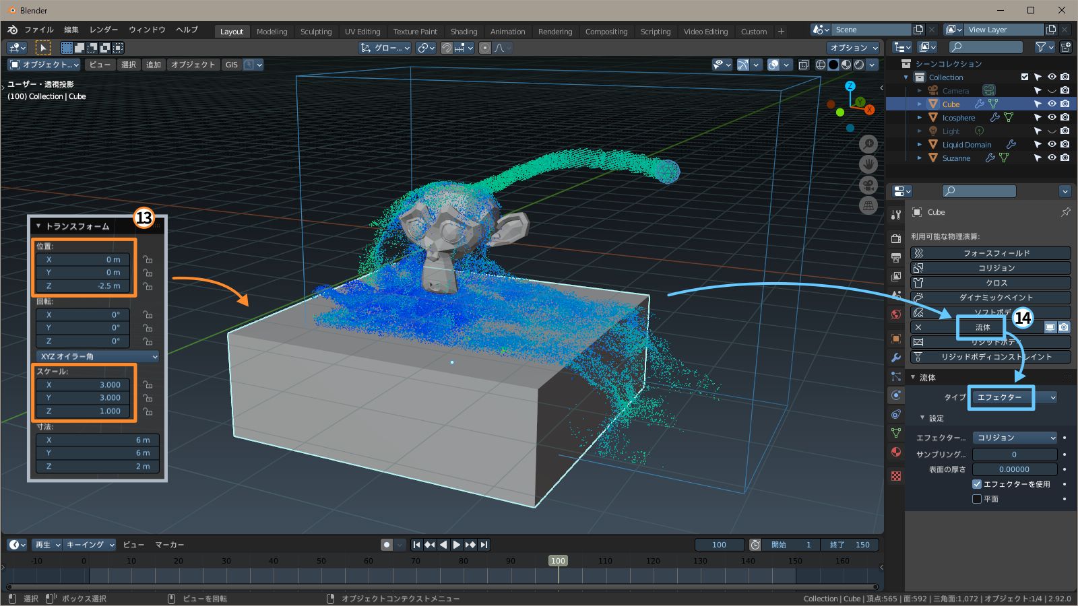
Task: Select the tweak select tool icon
Action: click(42, 48)
